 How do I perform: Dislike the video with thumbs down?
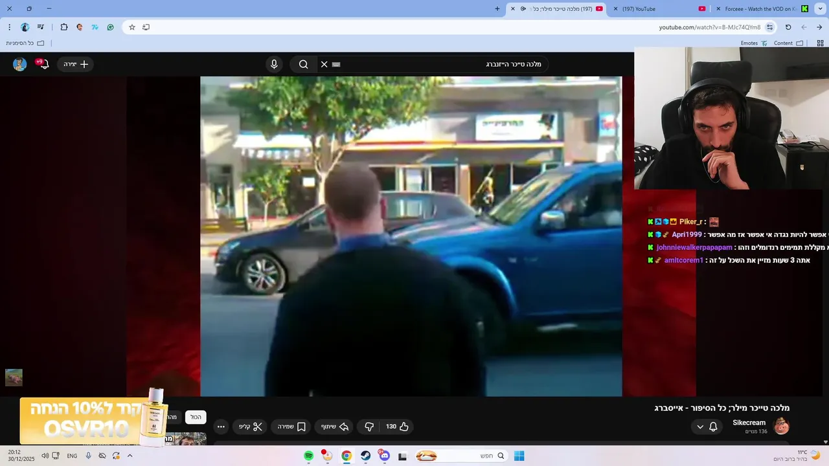coord(369,427)
